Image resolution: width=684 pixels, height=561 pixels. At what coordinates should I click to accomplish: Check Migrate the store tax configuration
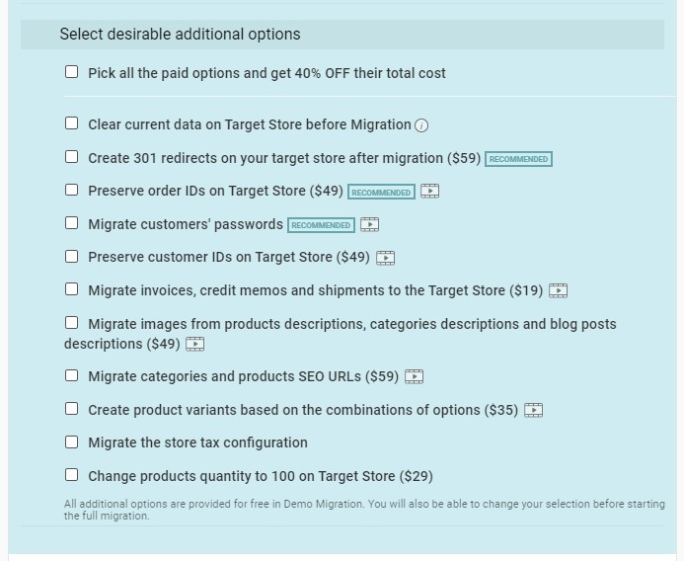[71, 442]
